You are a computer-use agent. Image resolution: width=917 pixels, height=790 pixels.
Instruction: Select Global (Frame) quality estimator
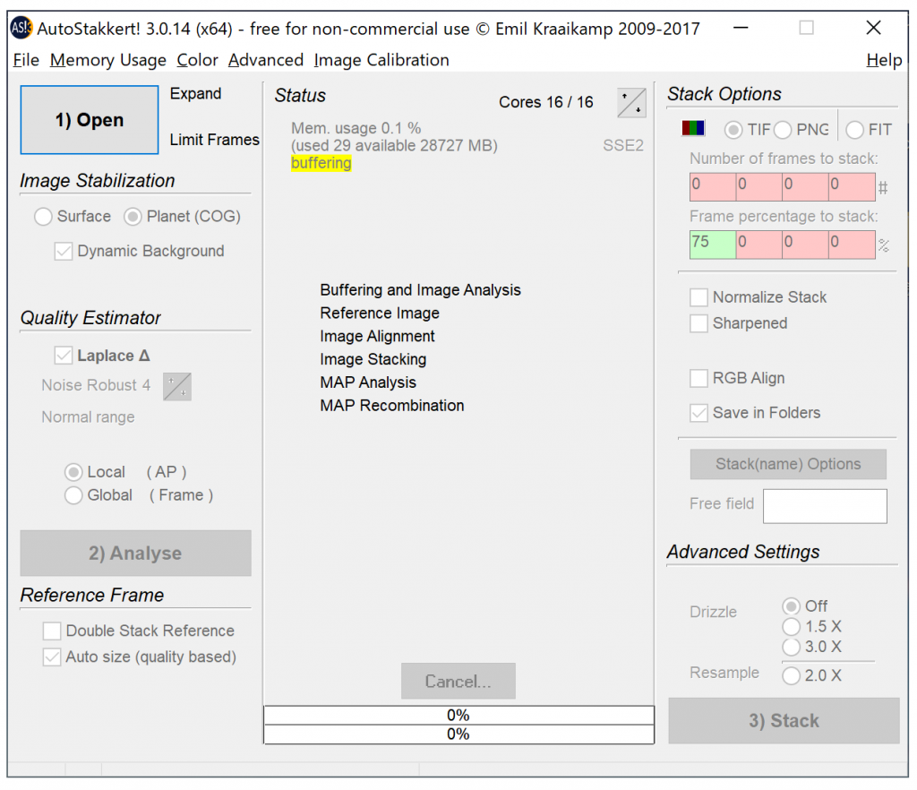[x=139, y=495]
